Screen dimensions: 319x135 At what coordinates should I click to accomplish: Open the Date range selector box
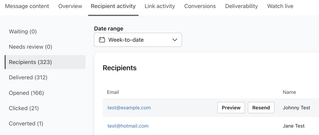(138, 40)
